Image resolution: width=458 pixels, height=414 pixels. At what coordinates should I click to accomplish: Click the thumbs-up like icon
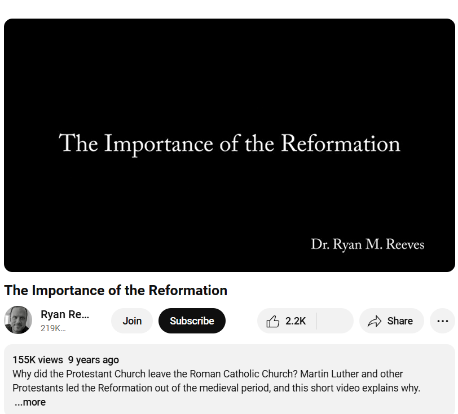click(272, 321)
